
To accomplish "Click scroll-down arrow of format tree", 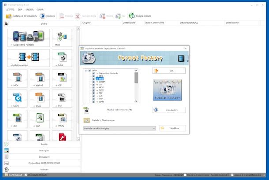I will (136, 101).
